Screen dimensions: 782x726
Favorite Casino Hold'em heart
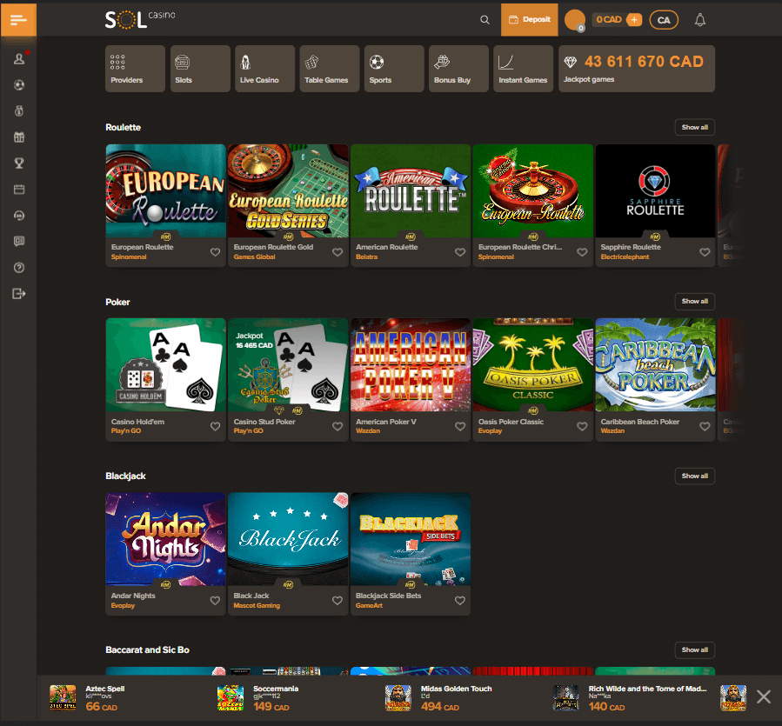(215, 426)
